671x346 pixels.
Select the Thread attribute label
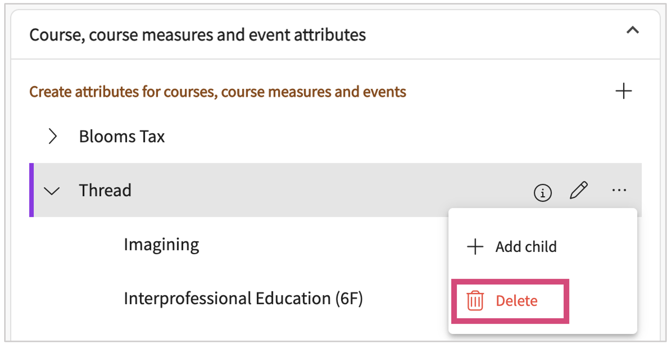[105, 190]
